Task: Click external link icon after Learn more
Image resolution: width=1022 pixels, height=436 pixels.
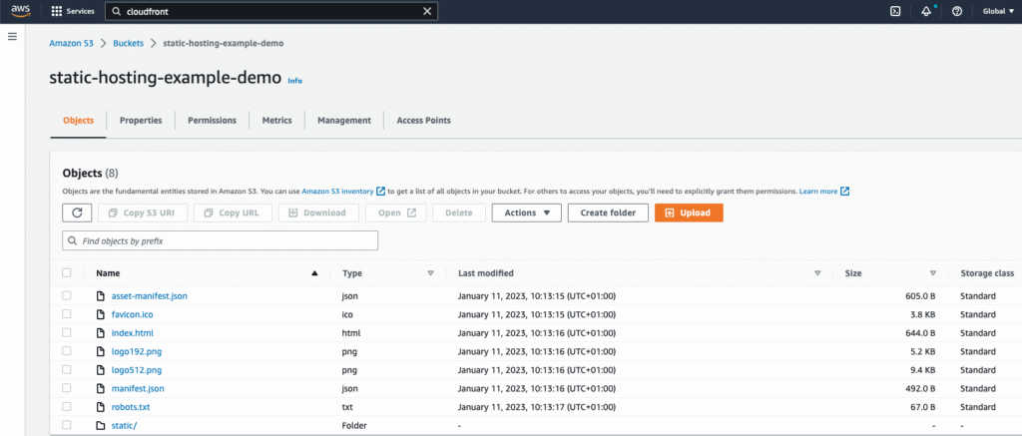Action: (844, 192)
